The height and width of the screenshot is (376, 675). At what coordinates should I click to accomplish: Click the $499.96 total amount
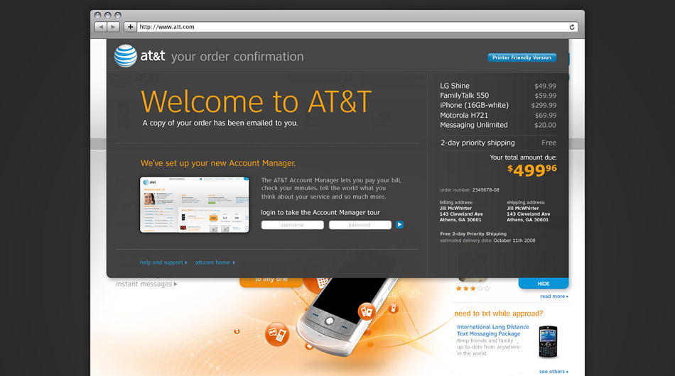click(x=532, y=170)
